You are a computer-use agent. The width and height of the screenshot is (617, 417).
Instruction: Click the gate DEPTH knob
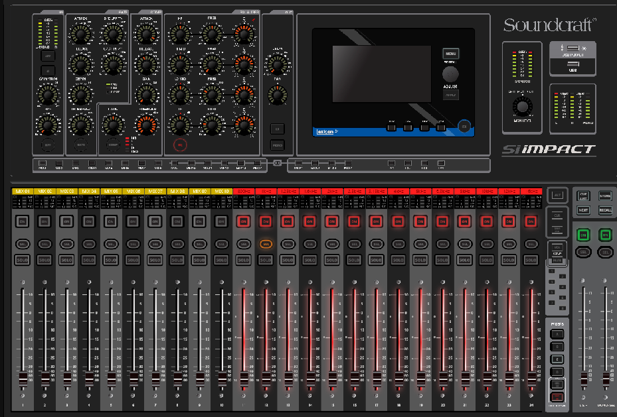click(x=80, y=95)
